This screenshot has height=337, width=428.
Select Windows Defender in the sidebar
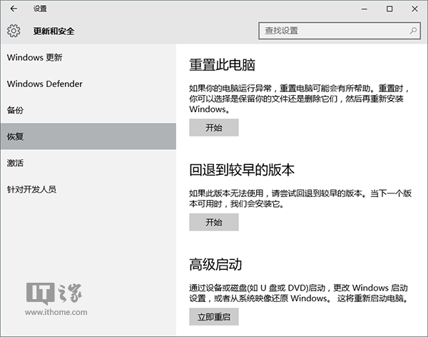click(x=44, y=84)
